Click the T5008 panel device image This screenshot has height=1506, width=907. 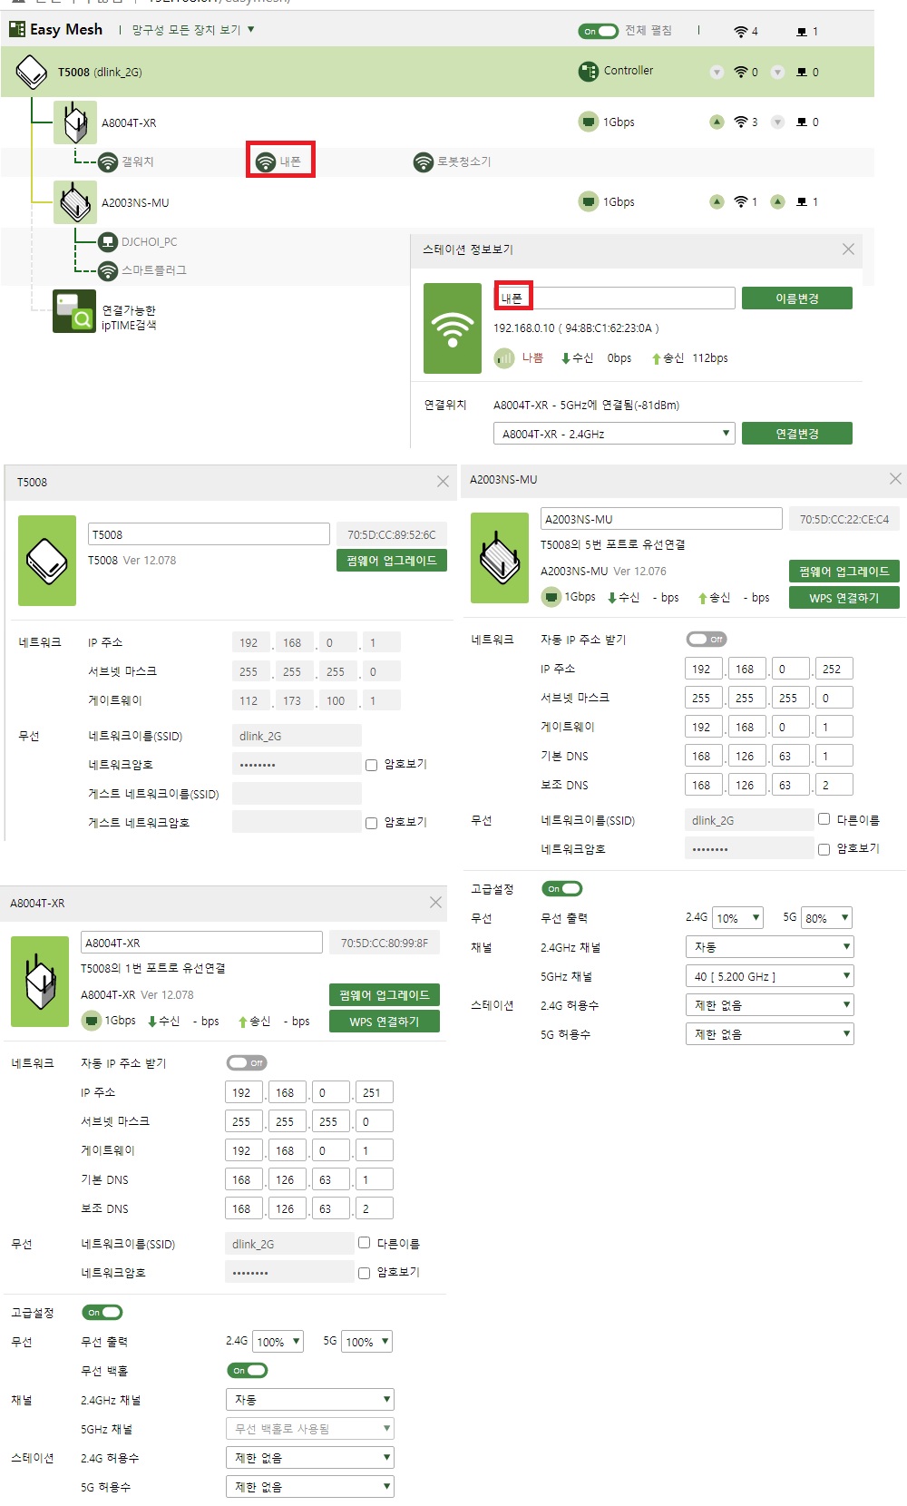[x=47, y=561]
